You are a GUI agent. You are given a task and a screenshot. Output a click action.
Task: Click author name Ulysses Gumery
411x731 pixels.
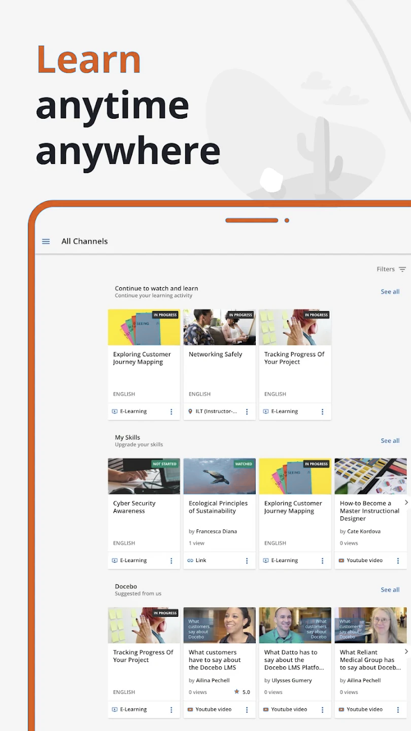[292, 681]
